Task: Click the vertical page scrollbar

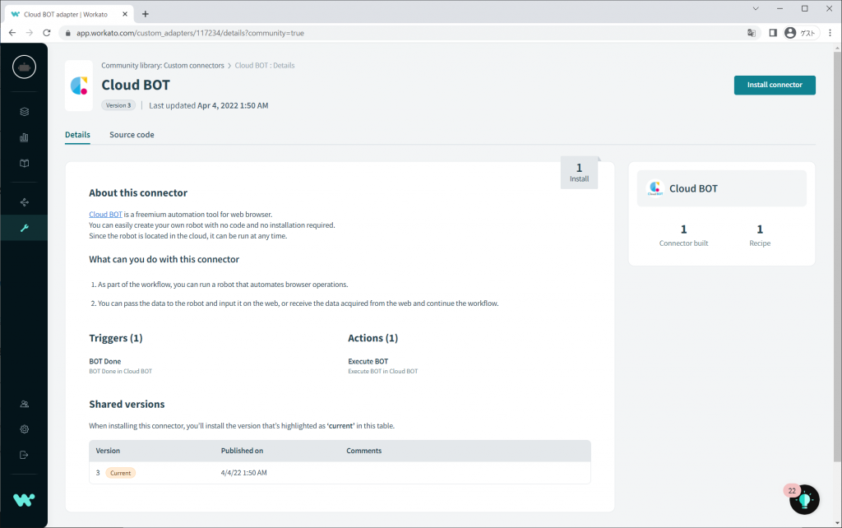Action: [x=837, y=257]
